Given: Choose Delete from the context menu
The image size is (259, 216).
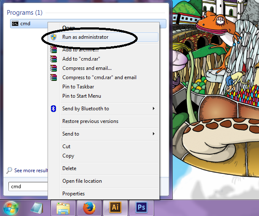Looking at the screenshot, I should coord(104,168).
